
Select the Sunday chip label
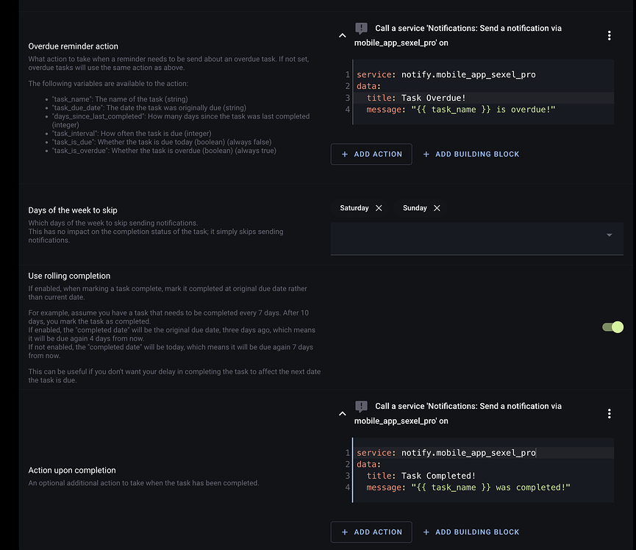click(415, 208)
